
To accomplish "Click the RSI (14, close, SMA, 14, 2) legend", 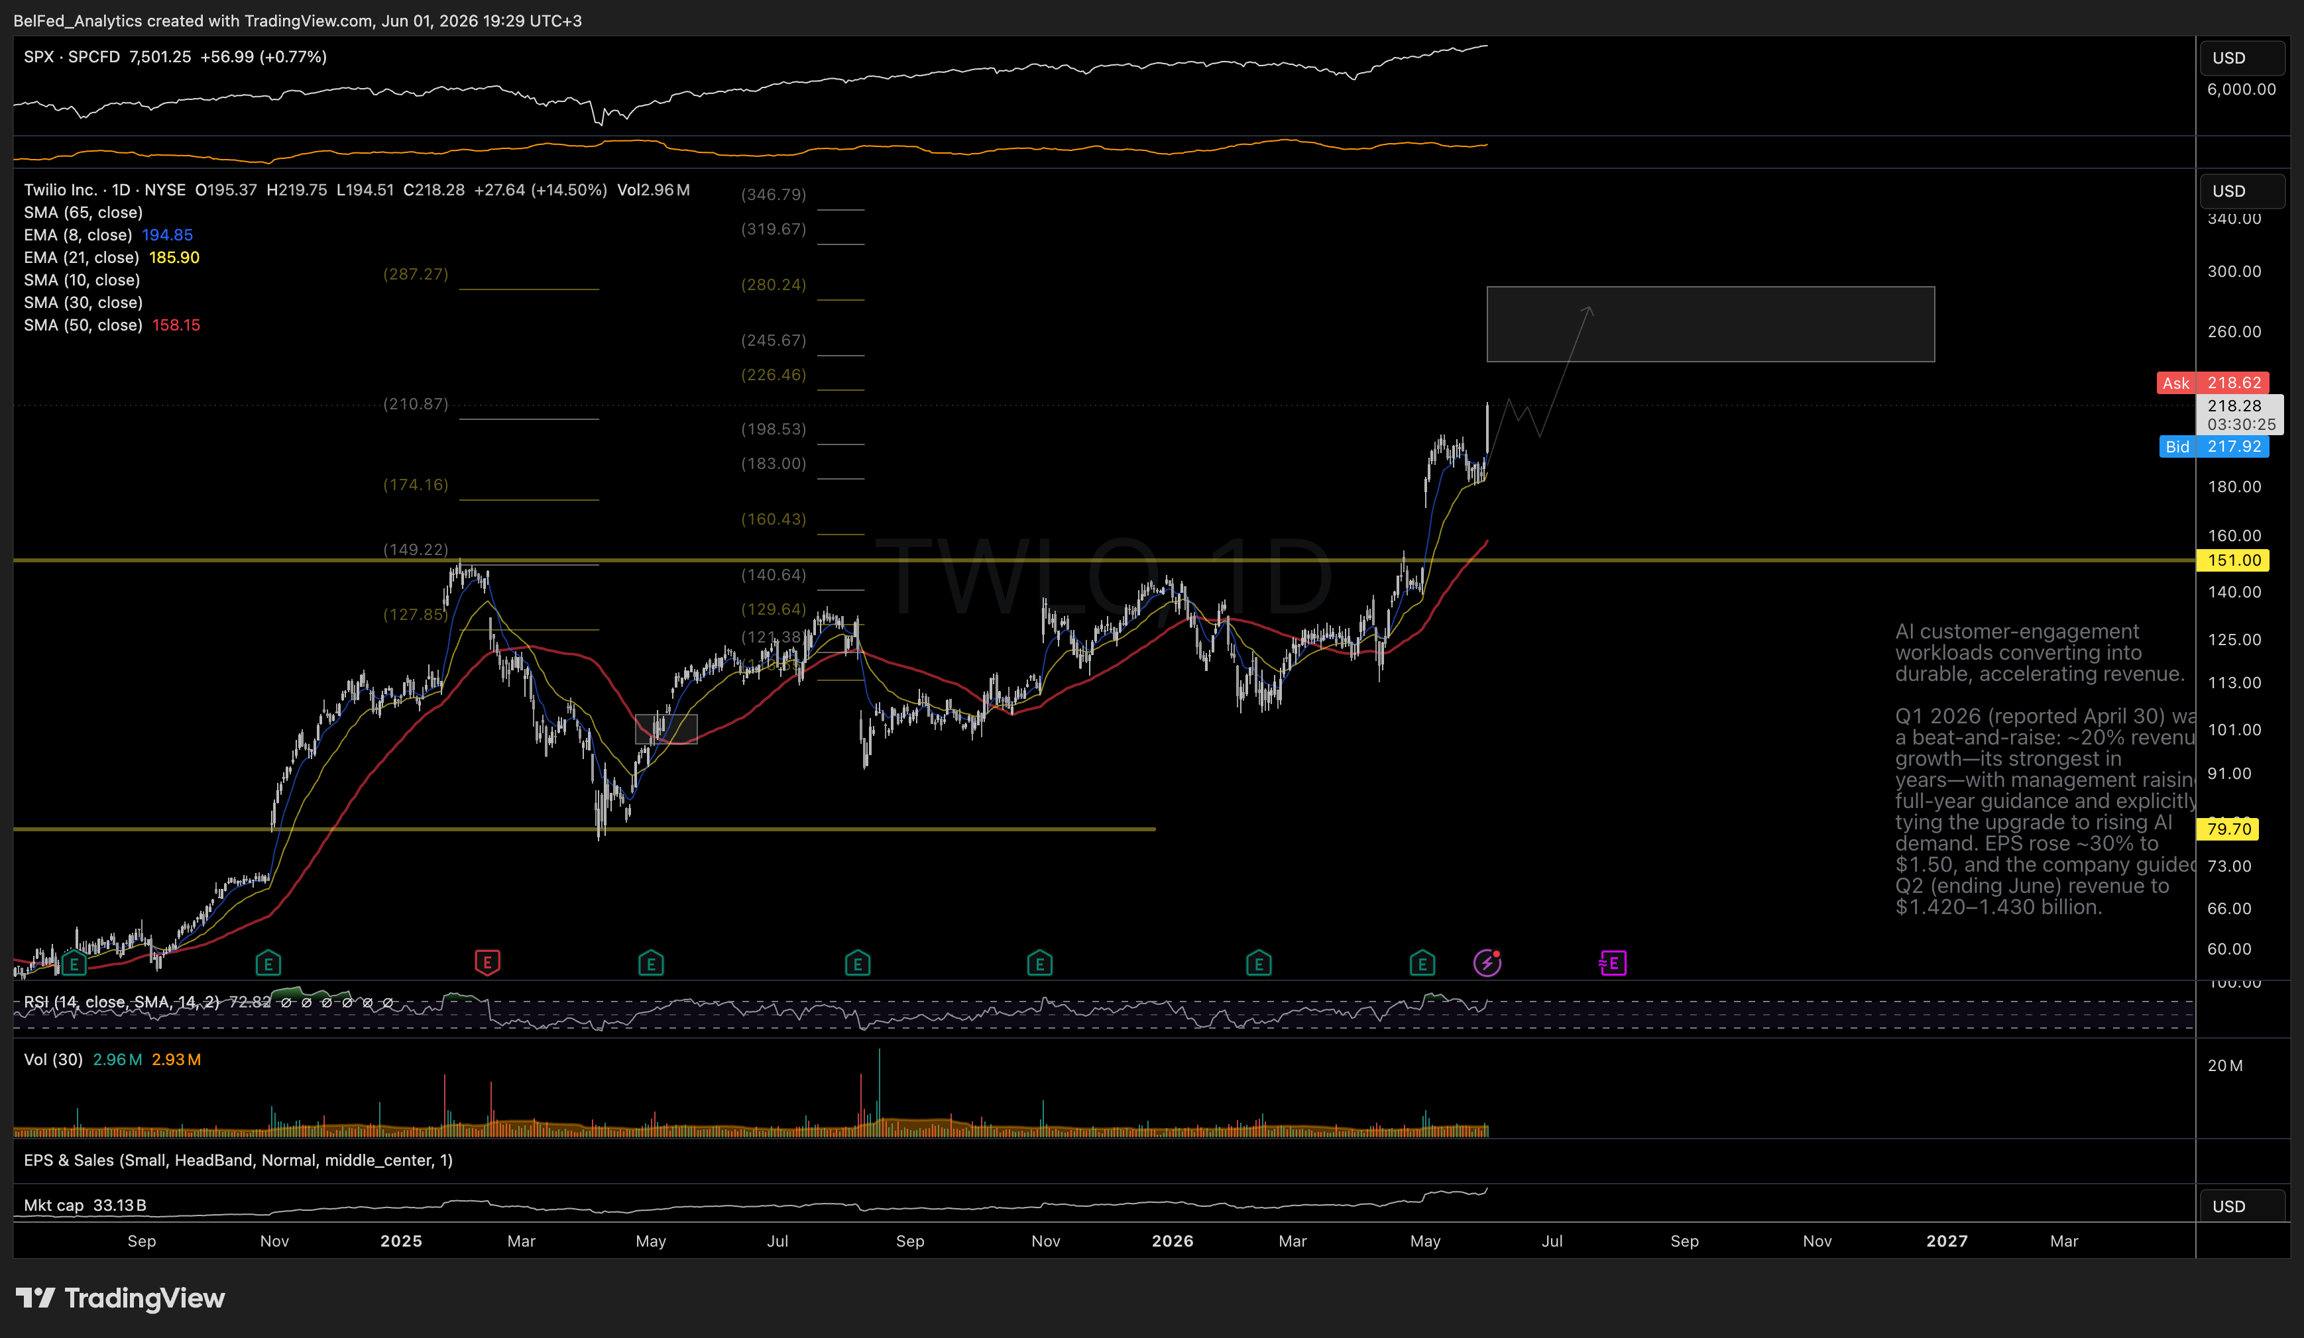I will pos(121,1002).
